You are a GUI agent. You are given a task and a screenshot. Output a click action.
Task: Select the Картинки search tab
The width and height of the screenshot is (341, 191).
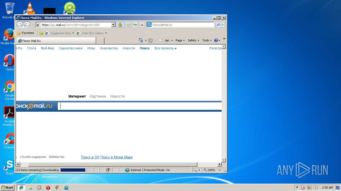click(98, 96)
